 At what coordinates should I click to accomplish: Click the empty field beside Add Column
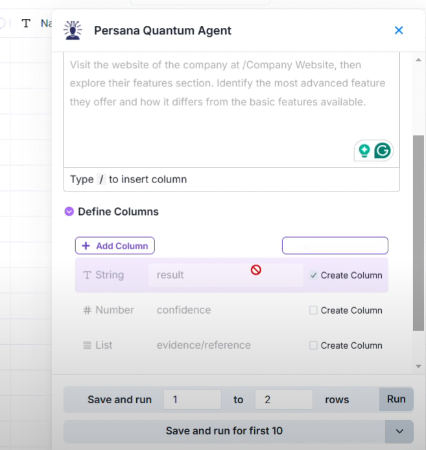click(335, 245)
